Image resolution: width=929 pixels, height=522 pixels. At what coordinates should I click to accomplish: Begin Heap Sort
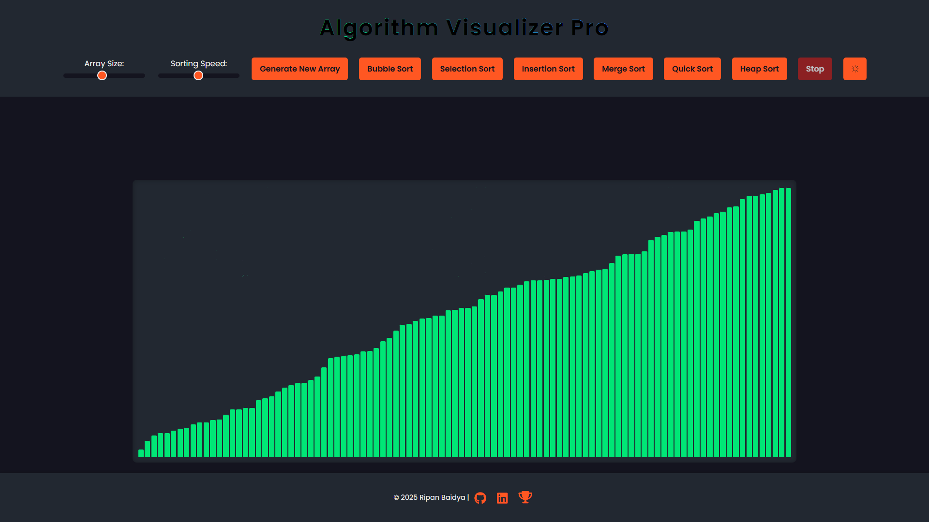[x=759, y=69]
